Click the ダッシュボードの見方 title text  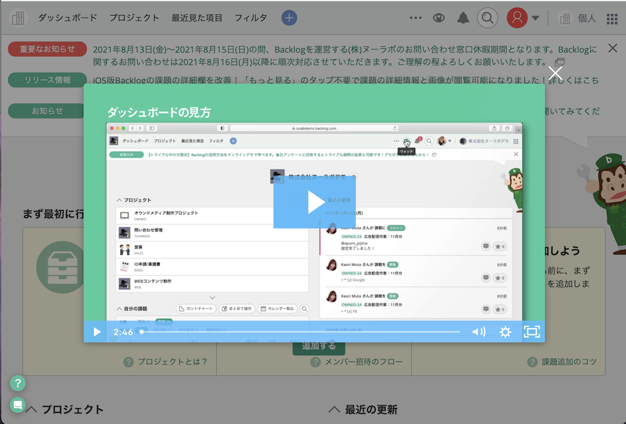click(x=159, y=113)
